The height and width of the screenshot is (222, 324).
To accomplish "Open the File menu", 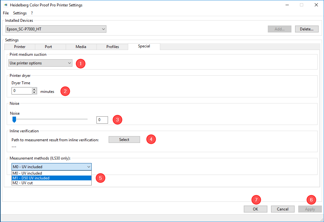I will (6, 13).
